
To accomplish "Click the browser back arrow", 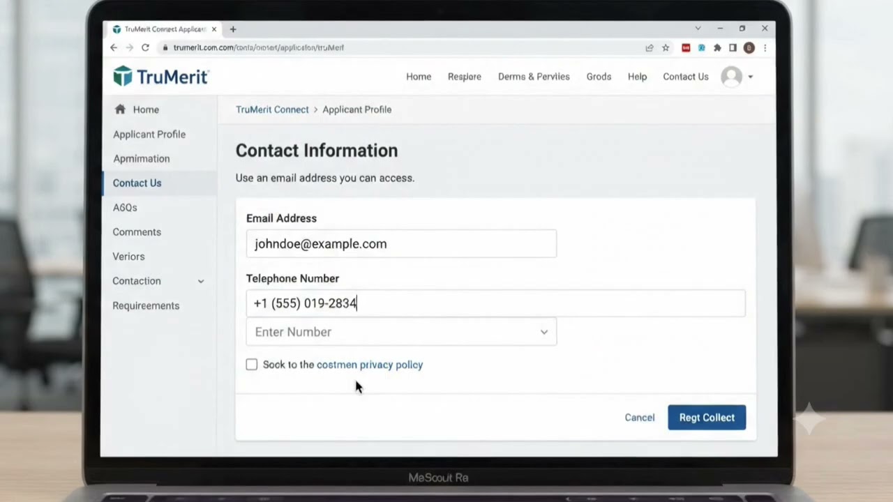I will point(114,47).
